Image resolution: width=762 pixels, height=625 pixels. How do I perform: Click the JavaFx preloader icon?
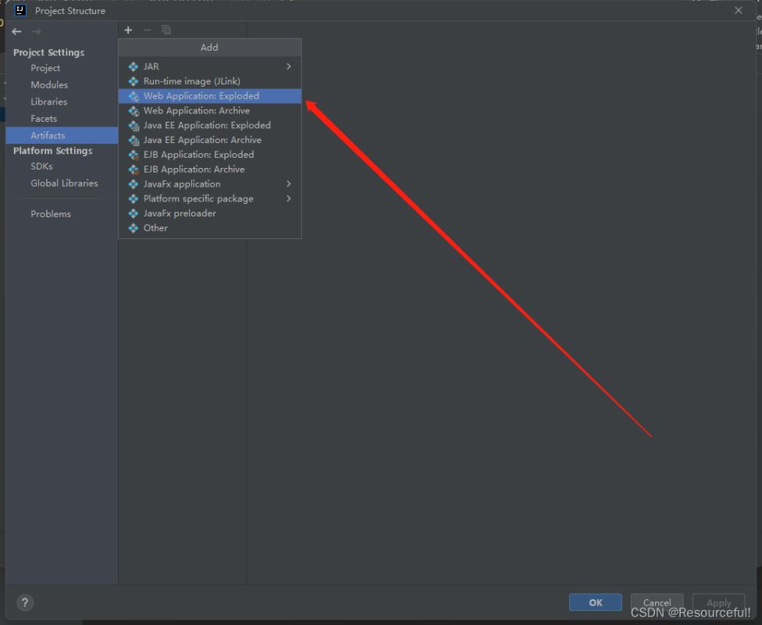(x=134, y=213)
